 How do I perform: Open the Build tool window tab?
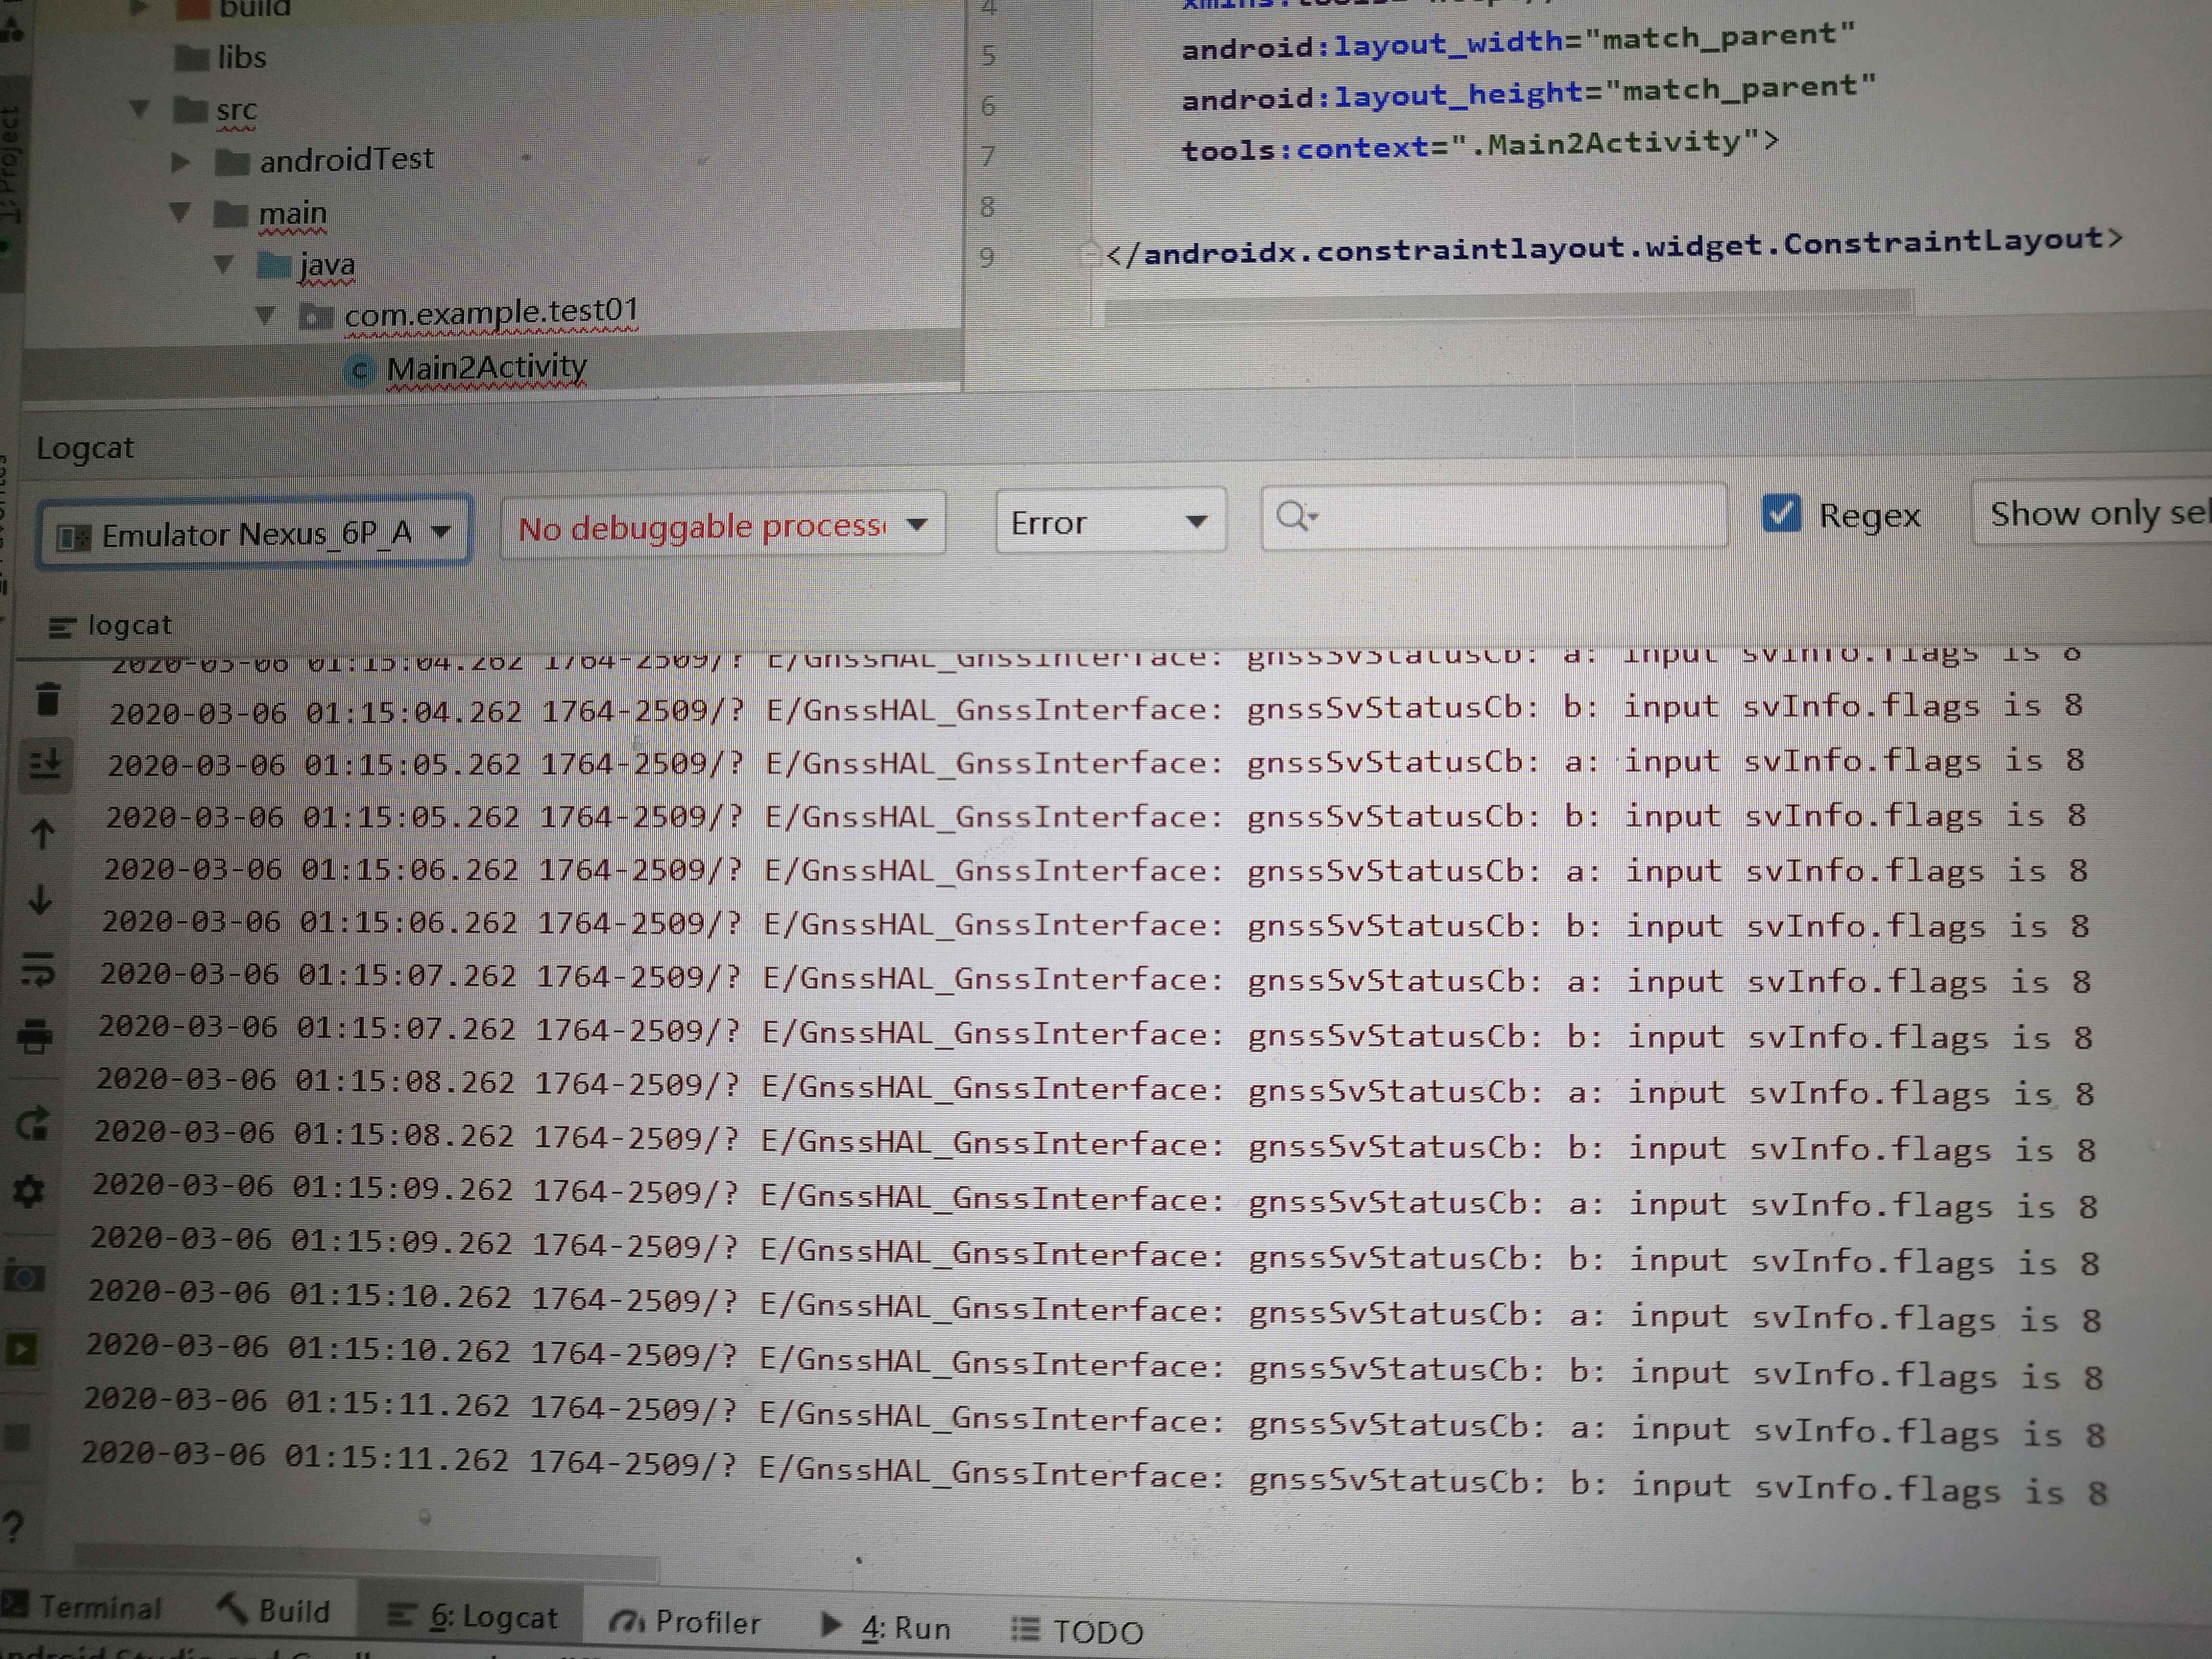point(275,1610)
